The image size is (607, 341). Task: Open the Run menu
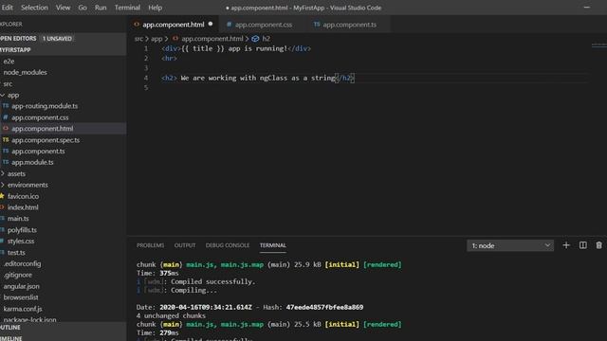click(101, 8)
